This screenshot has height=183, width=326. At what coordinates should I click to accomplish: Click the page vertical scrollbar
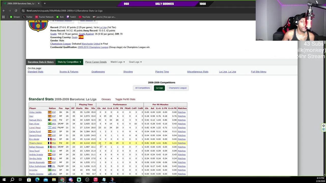pyautogui.click(x=324, y=98)
